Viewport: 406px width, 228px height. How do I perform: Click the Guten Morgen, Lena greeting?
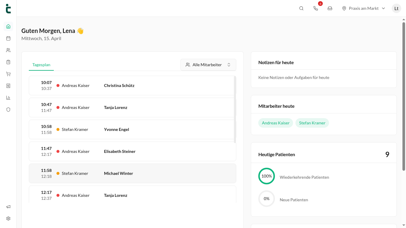click(x=53, y=31)
